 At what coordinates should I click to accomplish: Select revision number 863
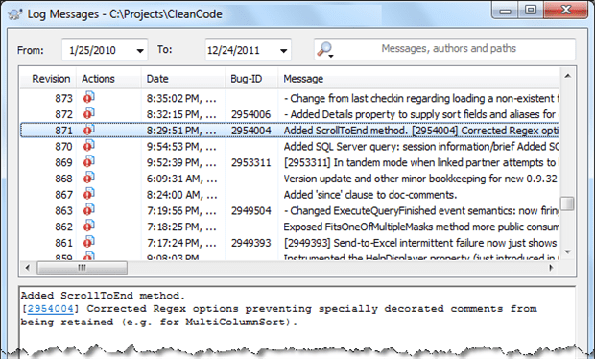63,210
